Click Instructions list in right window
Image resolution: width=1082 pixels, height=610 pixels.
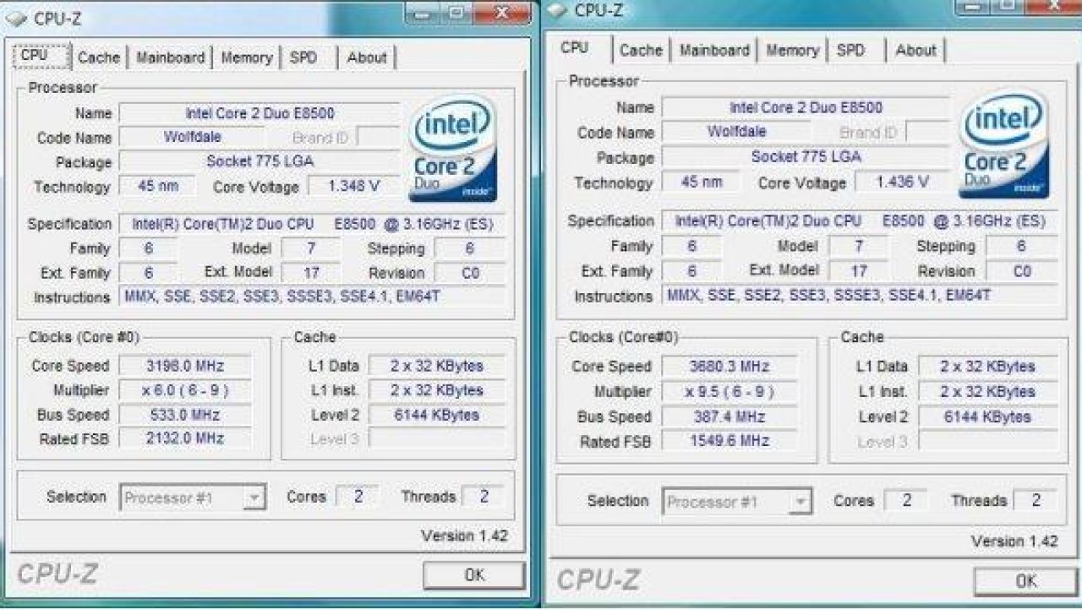click(859, 296)
